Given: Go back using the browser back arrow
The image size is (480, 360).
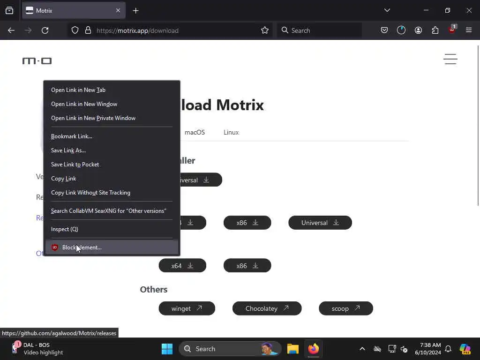Looking at the screenshot, I should [x=11, y=30].
